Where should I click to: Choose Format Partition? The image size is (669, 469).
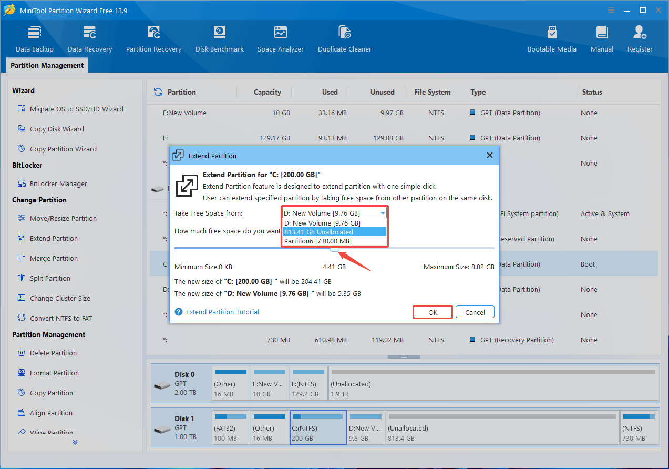coord(48,373)
